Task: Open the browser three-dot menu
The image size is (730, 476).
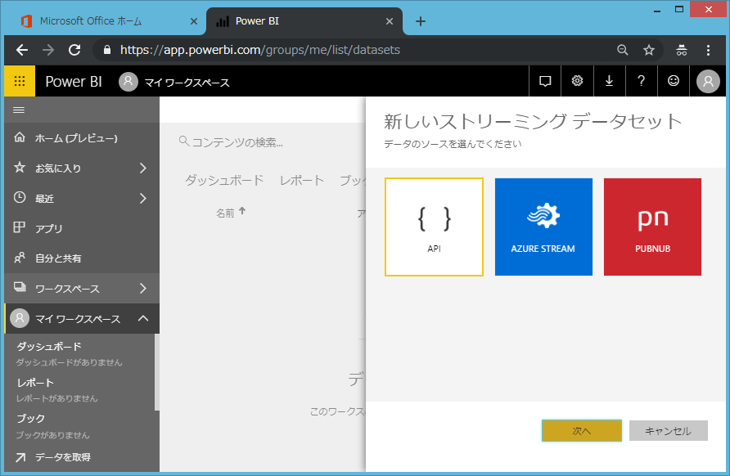Action: (708, 50)
